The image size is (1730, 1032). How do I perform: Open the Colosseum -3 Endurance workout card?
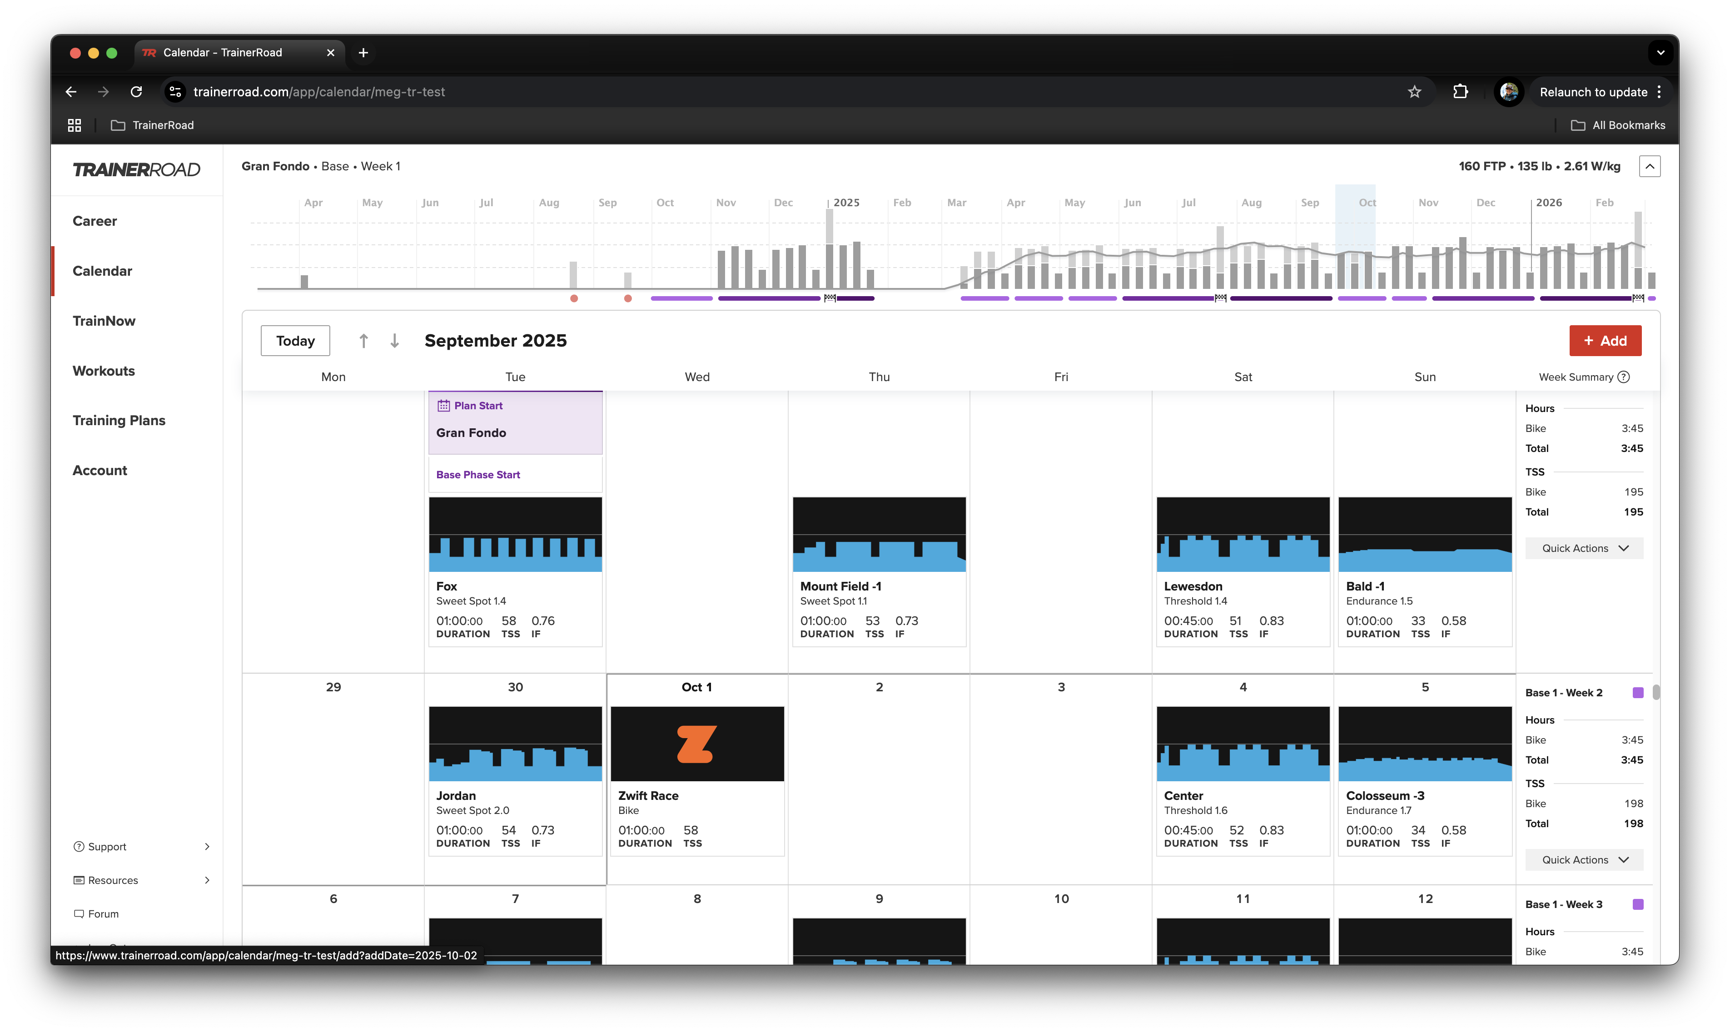point(1425,781)
